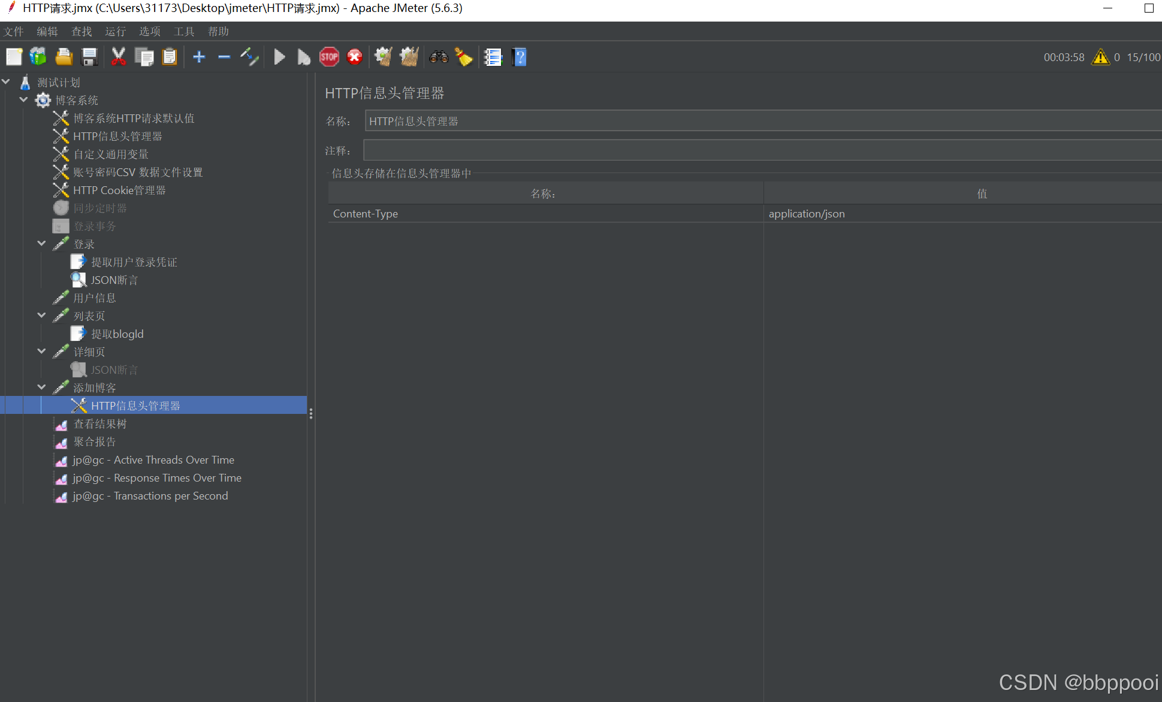Open the 选项 menu
The height and width of the screenshot is (702, 1162).
[x=149, y=32]
